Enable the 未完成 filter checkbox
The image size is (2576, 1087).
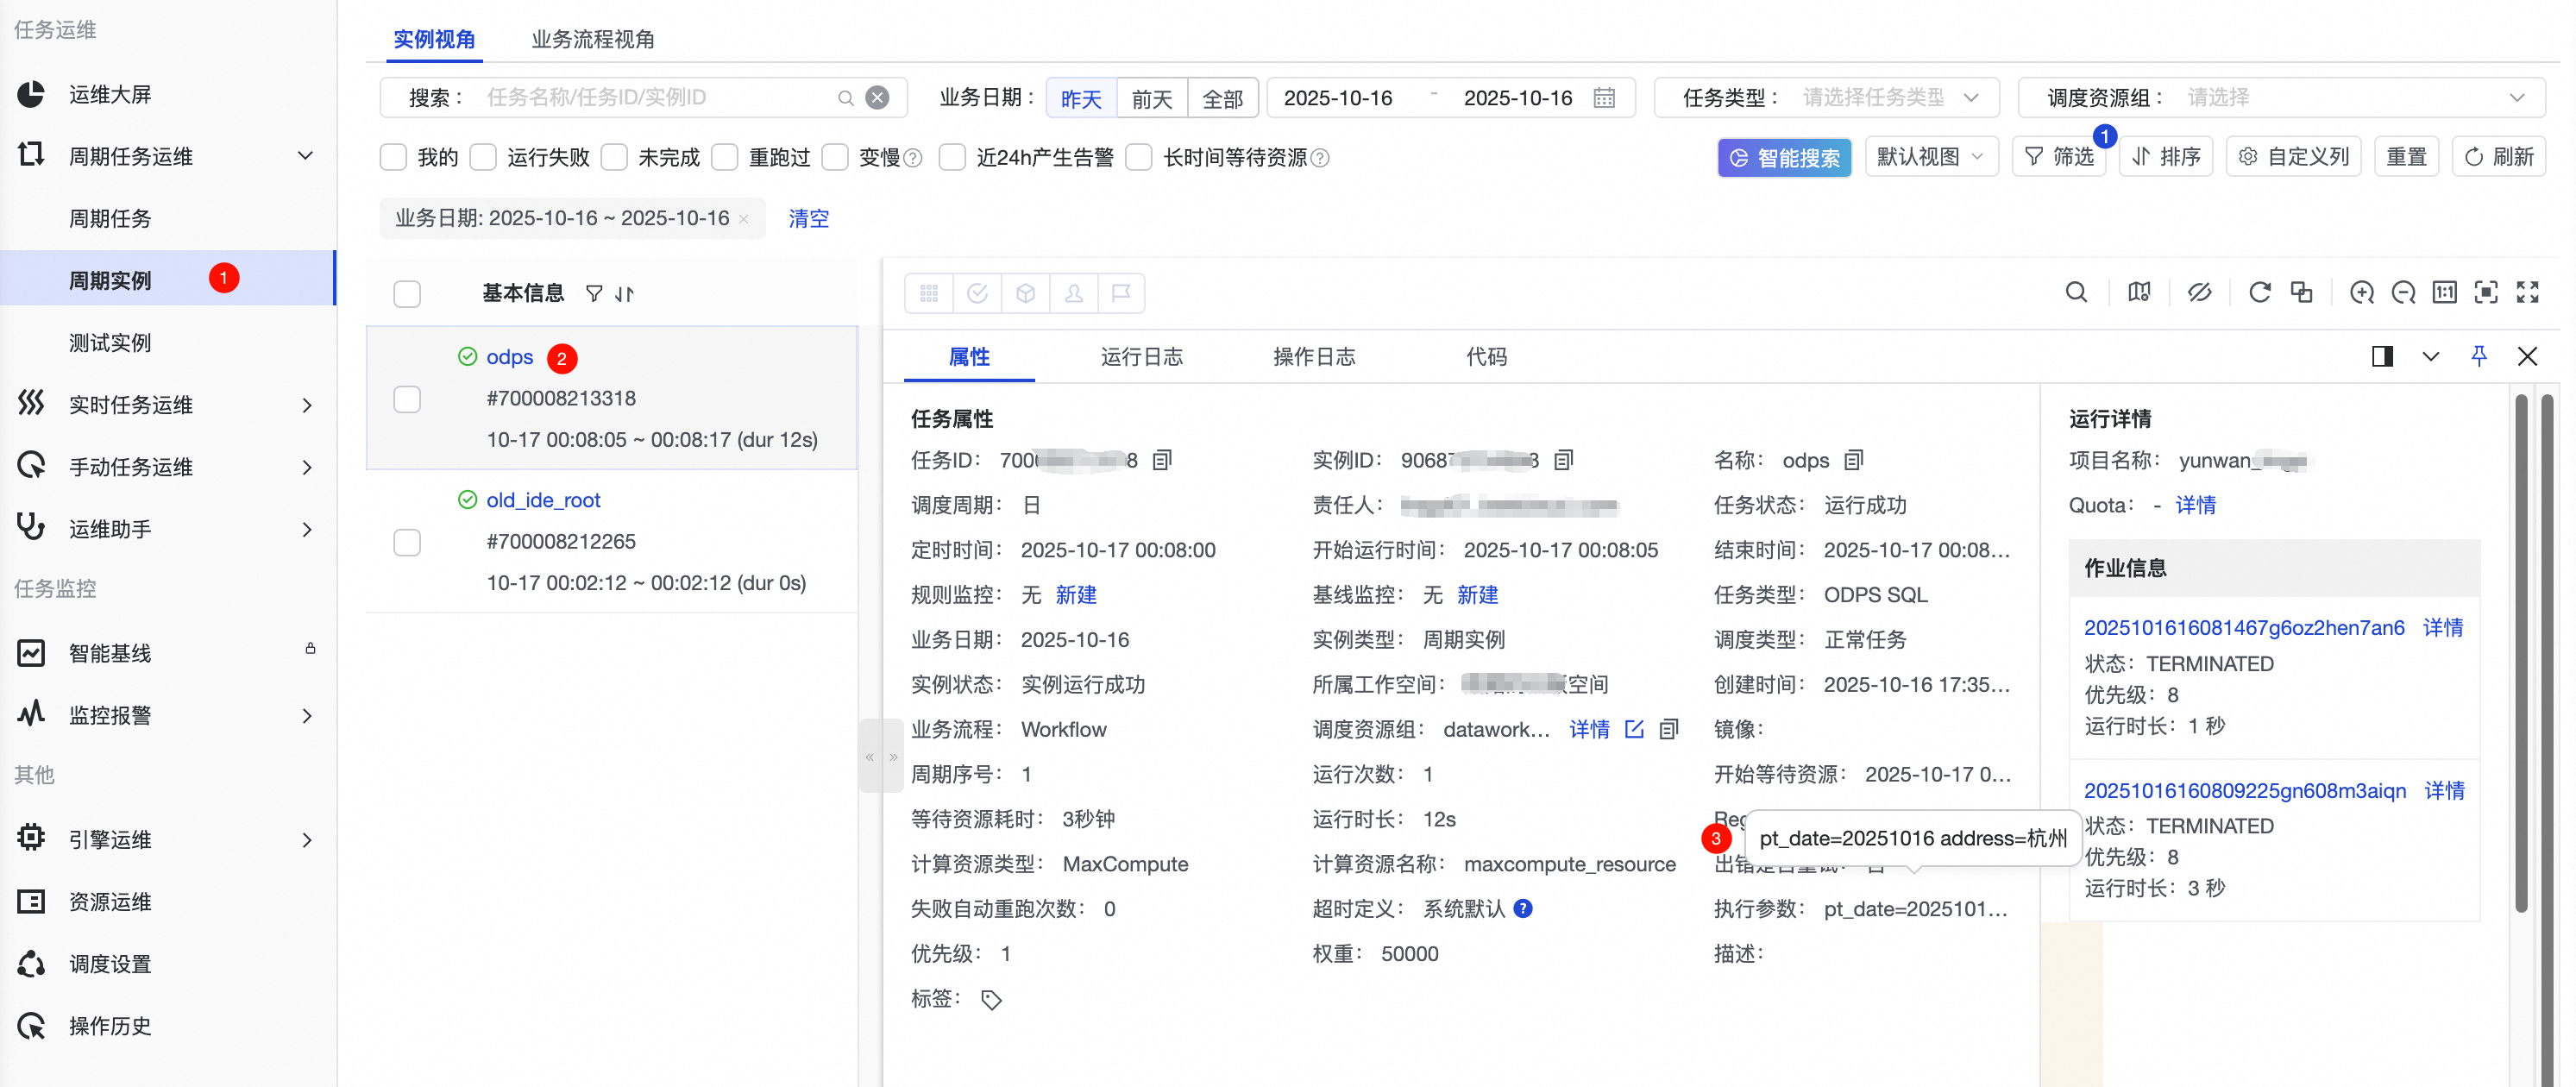[x=615, y=157]
